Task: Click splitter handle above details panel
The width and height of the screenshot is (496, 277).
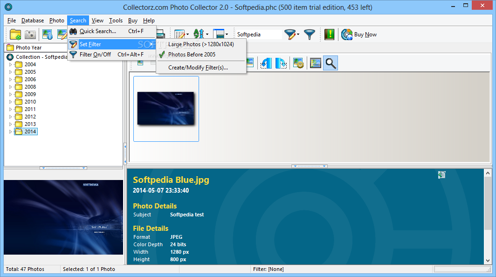Action: pyautogui.click(x=310, y=166)
